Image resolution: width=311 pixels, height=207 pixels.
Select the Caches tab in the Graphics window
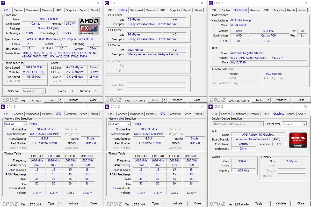(x=226, y=114)
